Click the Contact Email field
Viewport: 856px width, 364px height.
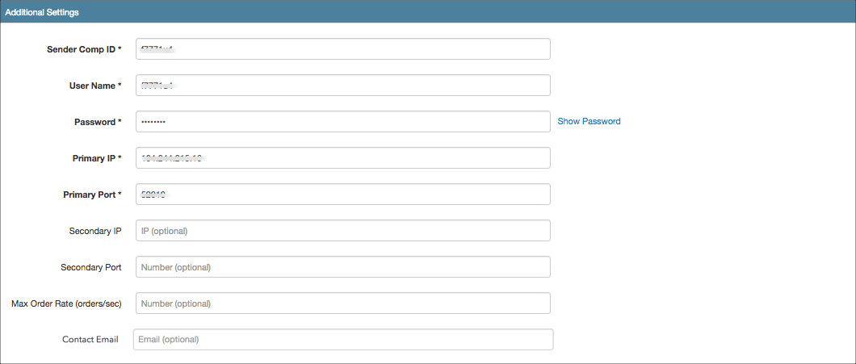(343, 339)
